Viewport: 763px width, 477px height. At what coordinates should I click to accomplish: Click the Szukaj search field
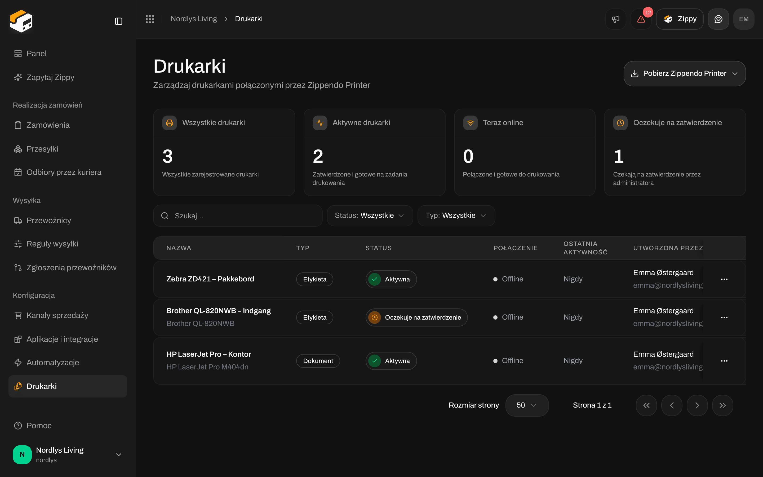tap(238, 216)
